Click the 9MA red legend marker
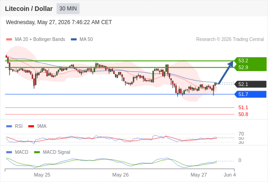Image resolution: width=268 pixels, height=182 pixels. tap(31, 126)
